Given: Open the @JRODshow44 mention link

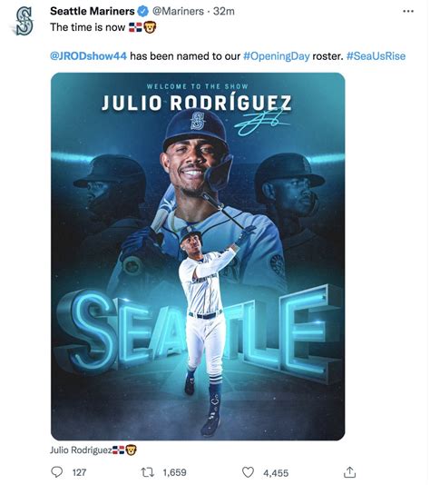Looking at the screenshot, I should (88, 56).
